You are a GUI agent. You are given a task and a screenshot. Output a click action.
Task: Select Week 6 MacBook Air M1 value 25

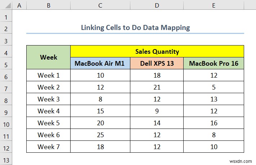point(100,135)
